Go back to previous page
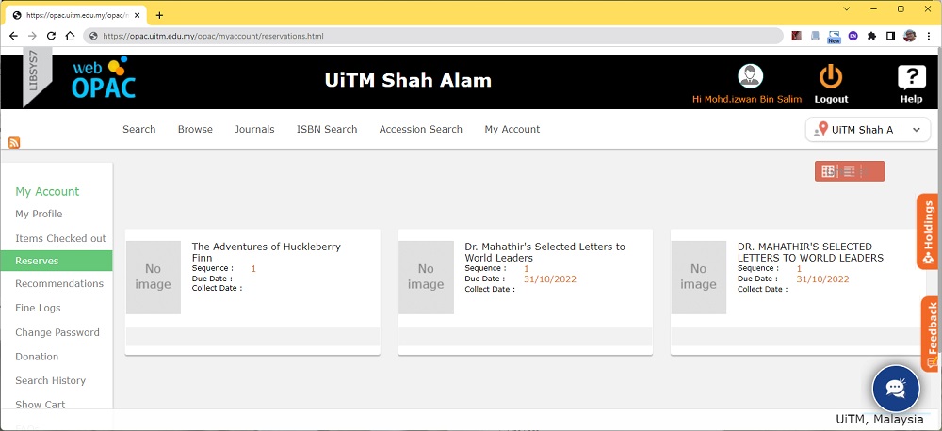942x431 pixels. coord(13,36)
